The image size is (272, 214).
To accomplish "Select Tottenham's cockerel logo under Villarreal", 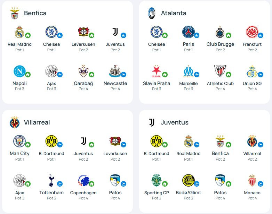I will pyautogui.click(x=51, y=180).
